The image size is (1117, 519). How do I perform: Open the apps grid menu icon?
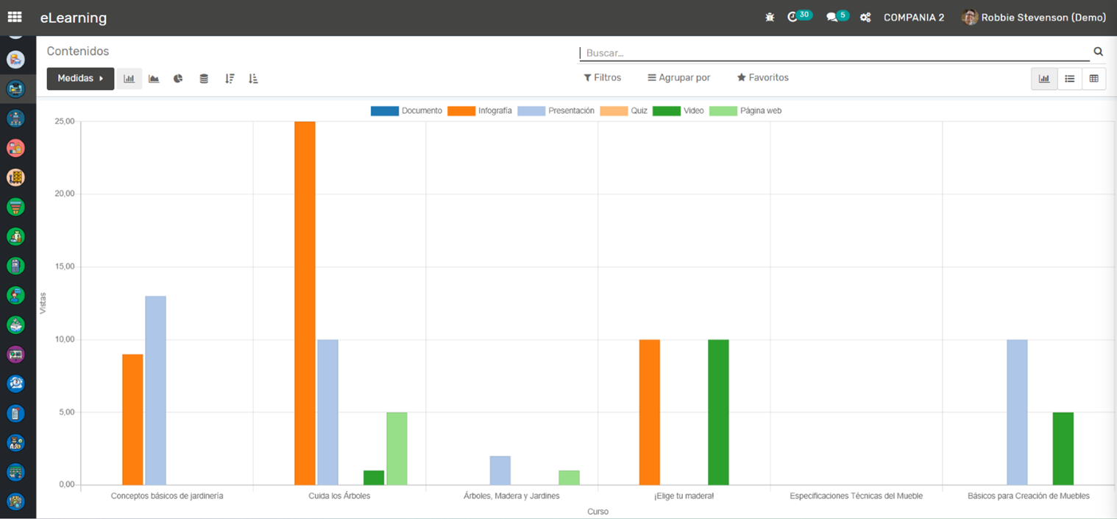tap(15, 17)
